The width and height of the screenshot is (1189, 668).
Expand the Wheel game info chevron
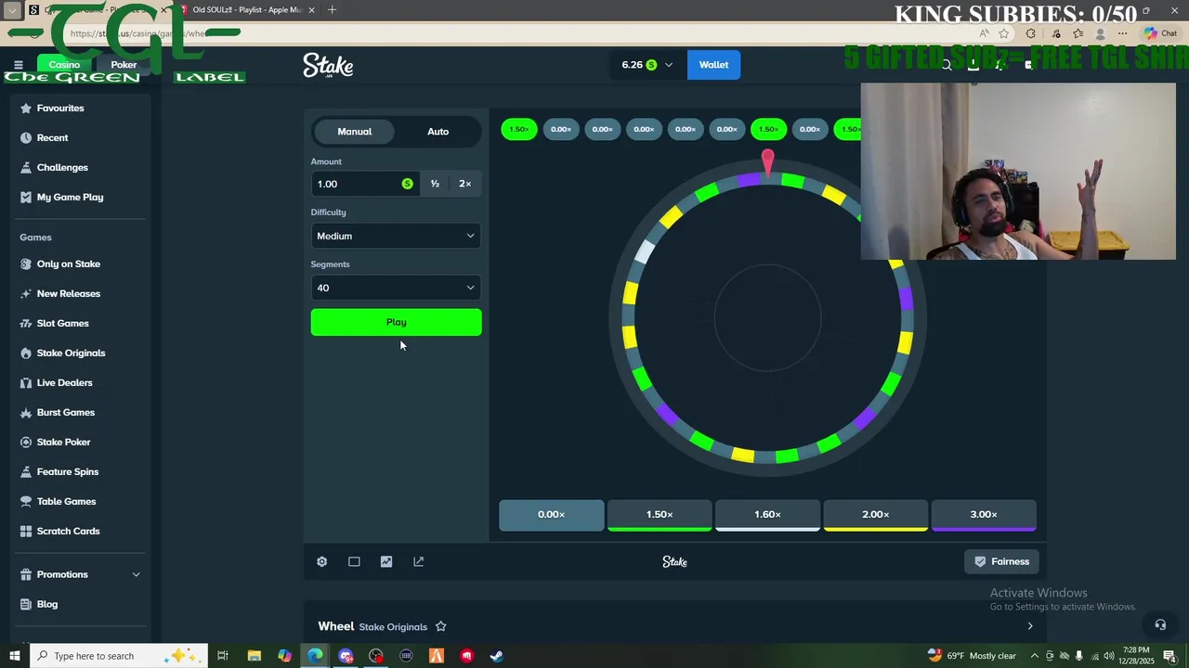pos(1029,626)
